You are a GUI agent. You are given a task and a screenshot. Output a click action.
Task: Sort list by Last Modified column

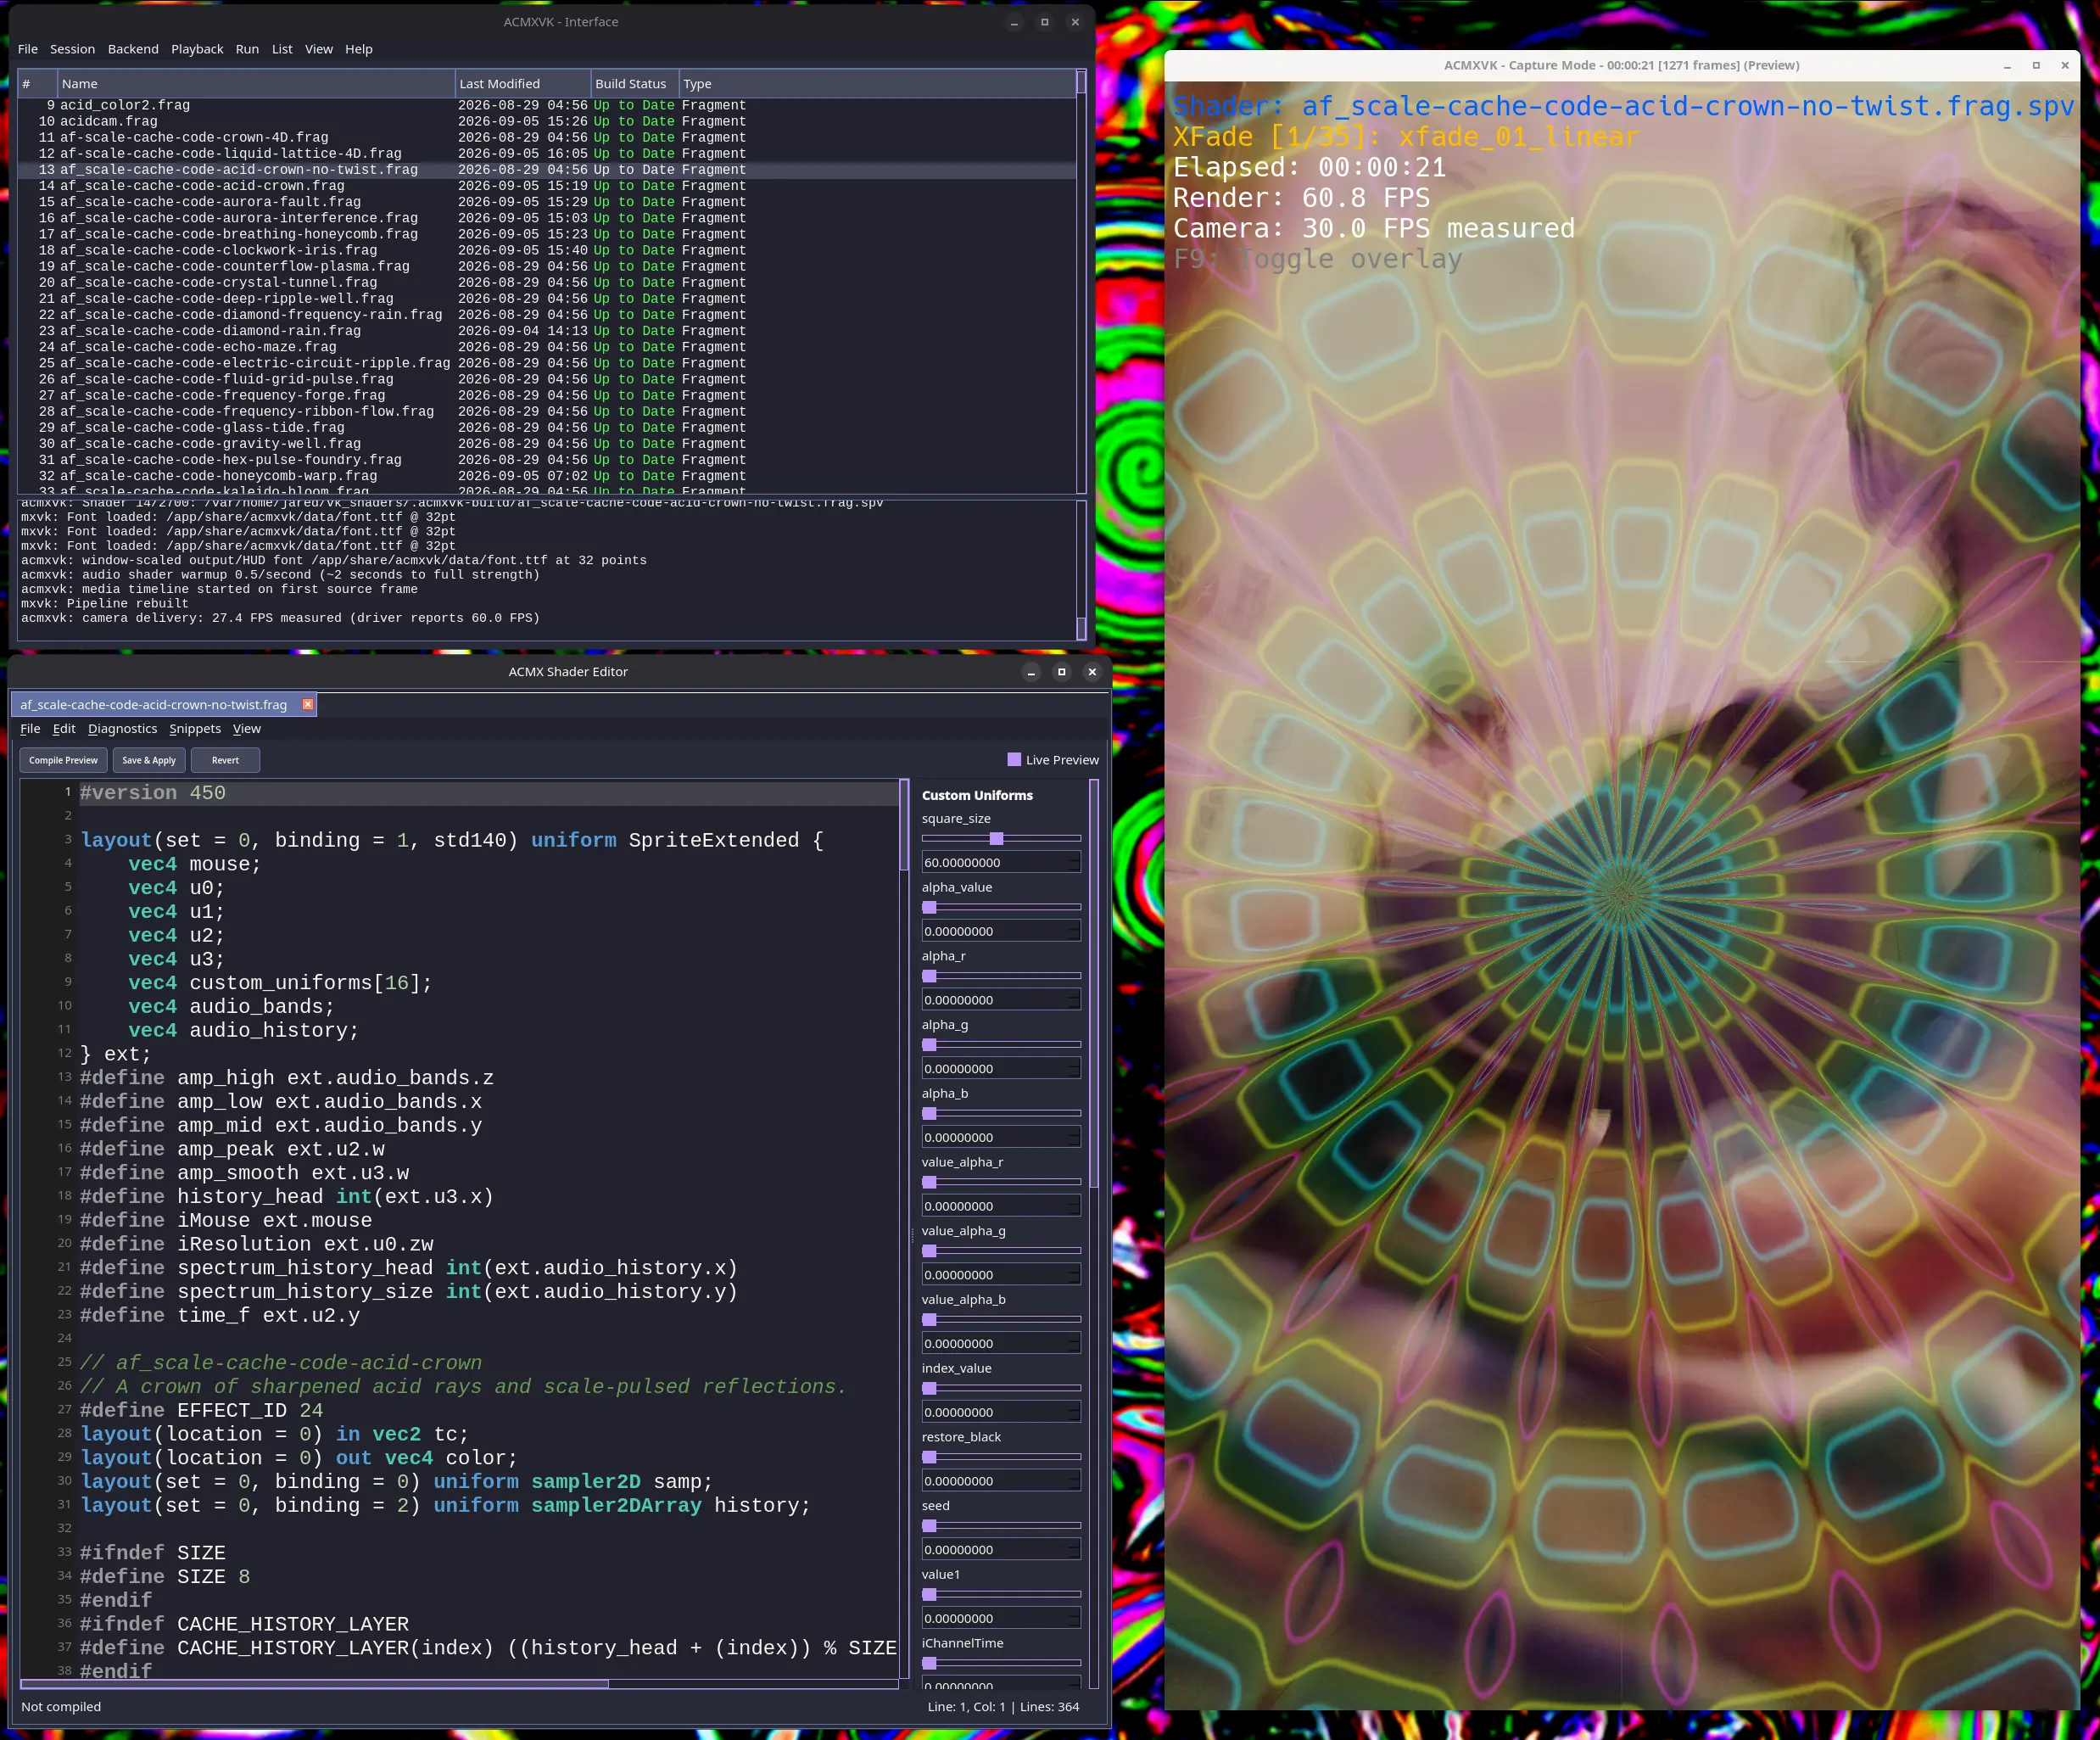tap(522, 84)
